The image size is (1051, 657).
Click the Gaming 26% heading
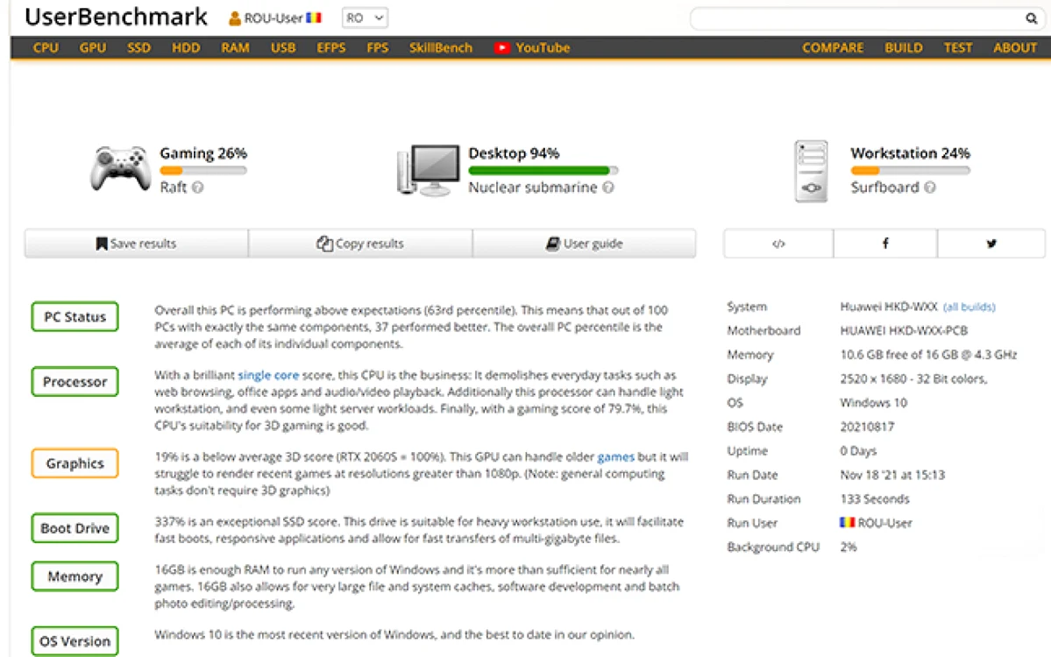pos(203,153)
